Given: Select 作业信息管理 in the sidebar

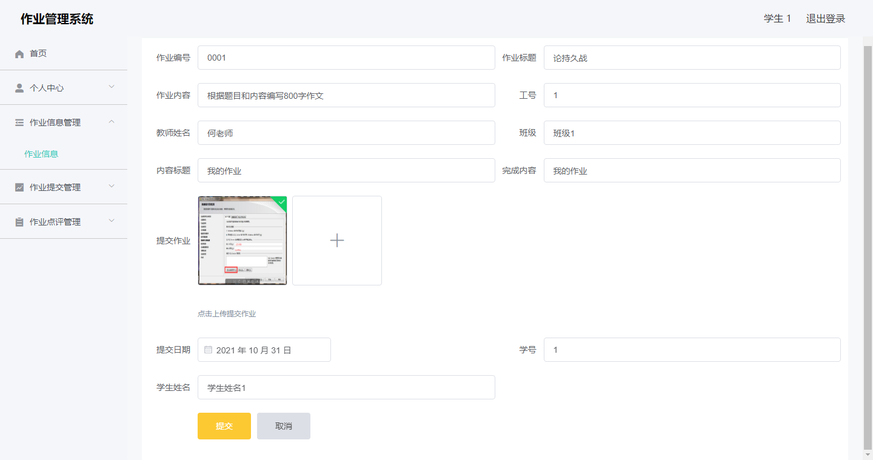Looking at the screenshot, I should point(64,122).
